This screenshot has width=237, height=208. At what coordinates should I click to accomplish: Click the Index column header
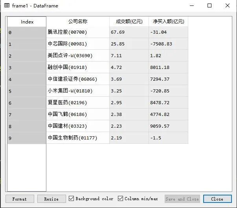(27, 22)
